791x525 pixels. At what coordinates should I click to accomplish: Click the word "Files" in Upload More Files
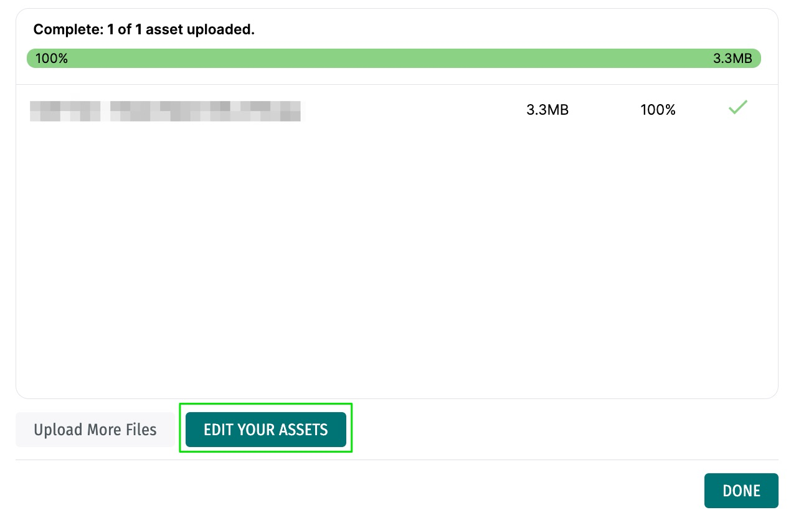click(x=141, y=430)
